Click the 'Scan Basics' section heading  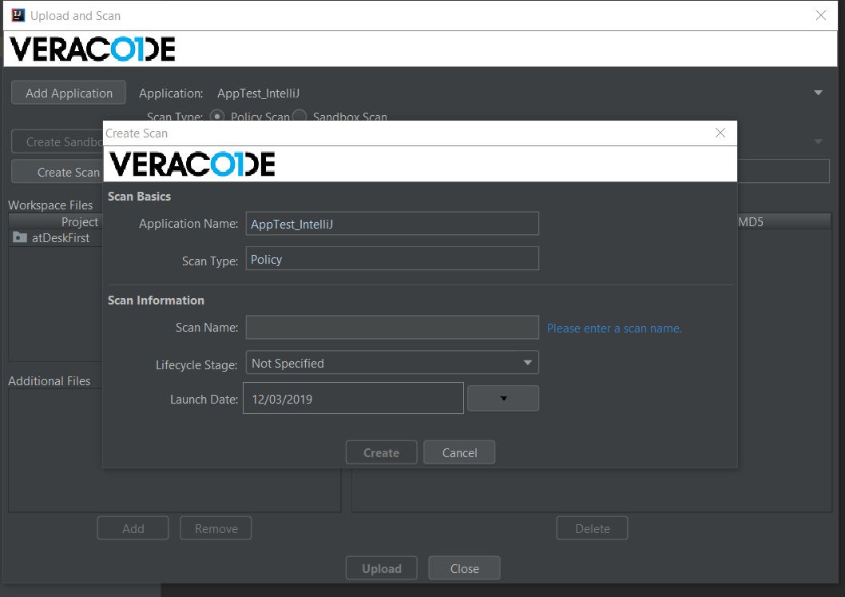pyautogui.click(x=139, y=197)
